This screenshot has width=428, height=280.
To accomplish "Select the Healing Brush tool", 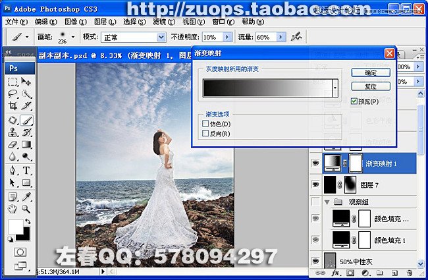I will pyautogui.click(x=13, y=120).
